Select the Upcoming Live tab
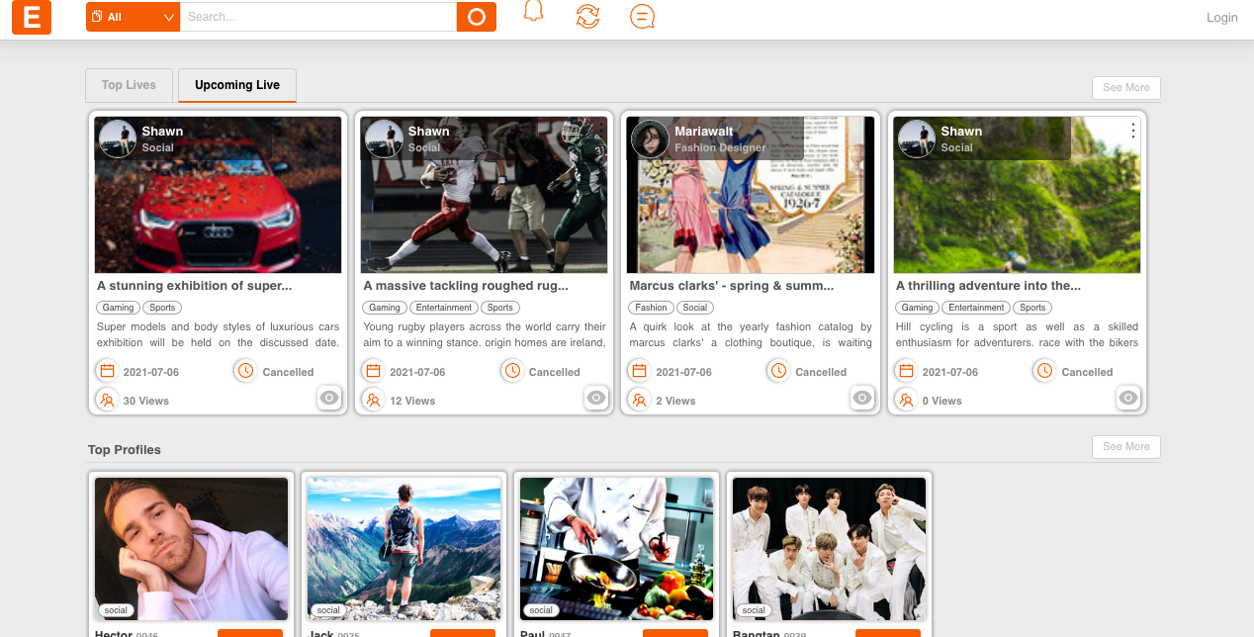 coord(237,85)
